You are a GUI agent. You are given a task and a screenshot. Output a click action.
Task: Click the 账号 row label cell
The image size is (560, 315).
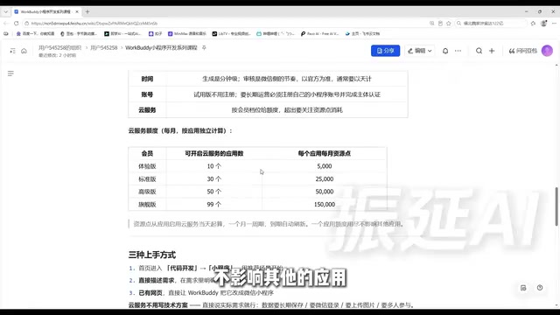click(x=147, y=94)
